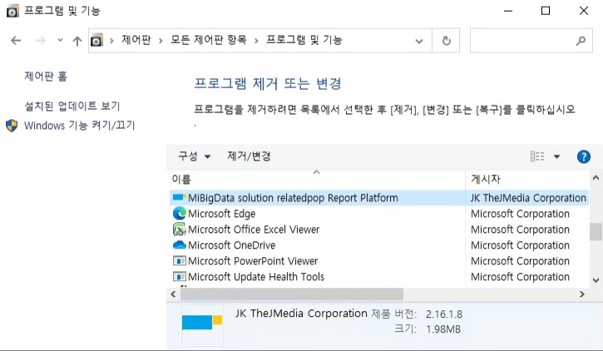The height and width of the screenshot is (351, 603).
Task: Maximize the 프로그램 및 기능 window
Action: [546, 11]
